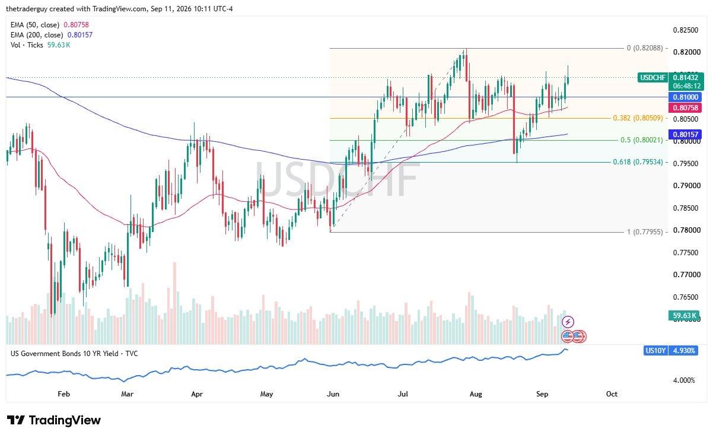
Task: Click the red 0.80758 EMA 50 price tag
Action: click(686, 107)
